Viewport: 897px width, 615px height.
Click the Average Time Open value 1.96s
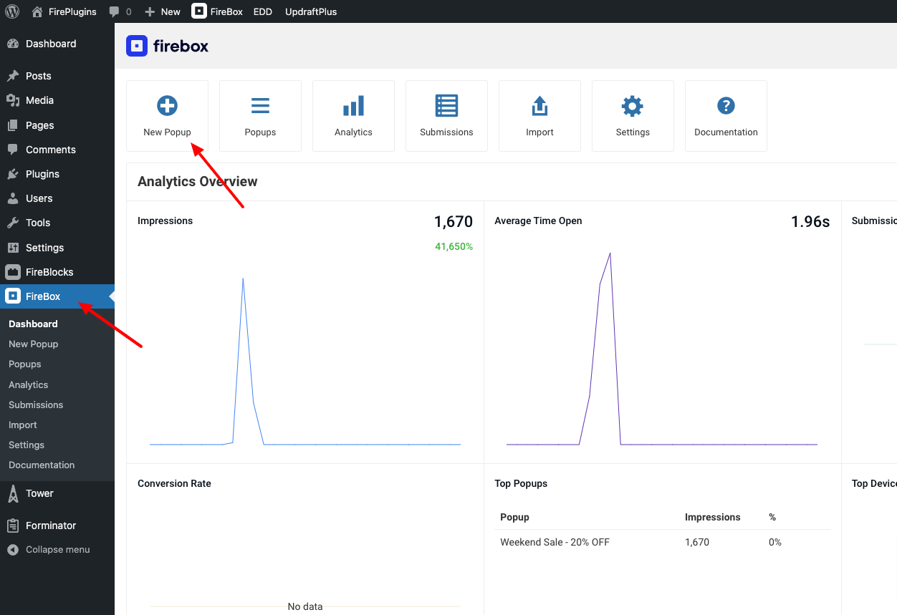tap(810, 222)
